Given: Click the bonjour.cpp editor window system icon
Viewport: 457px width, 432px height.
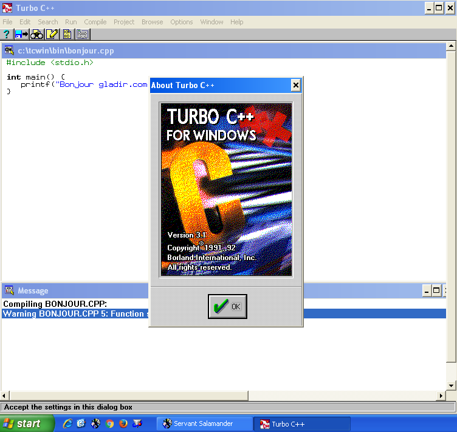Looking at the screenshot, I should pos(9,50).
